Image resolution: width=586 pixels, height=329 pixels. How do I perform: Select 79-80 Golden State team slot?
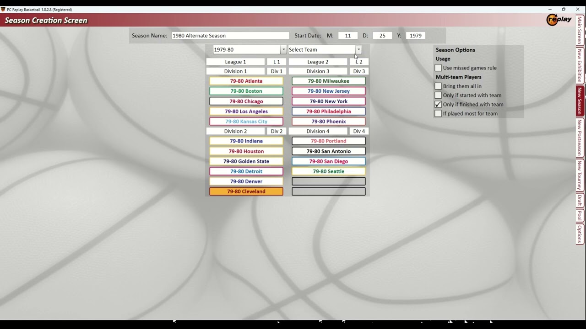coord(246,161)
